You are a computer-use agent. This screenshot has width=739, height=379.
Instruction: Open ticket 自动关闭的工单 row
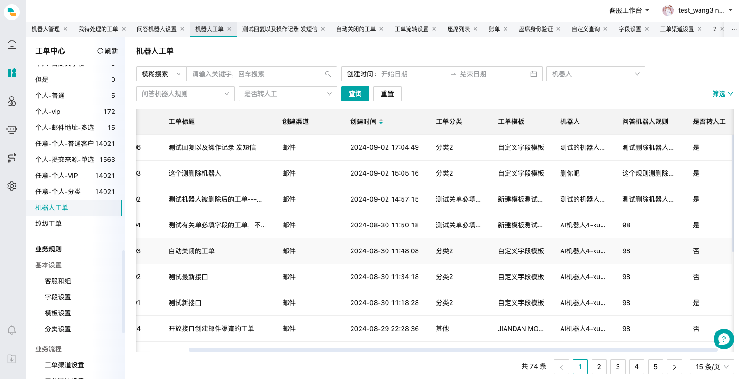tap(434, 251)
